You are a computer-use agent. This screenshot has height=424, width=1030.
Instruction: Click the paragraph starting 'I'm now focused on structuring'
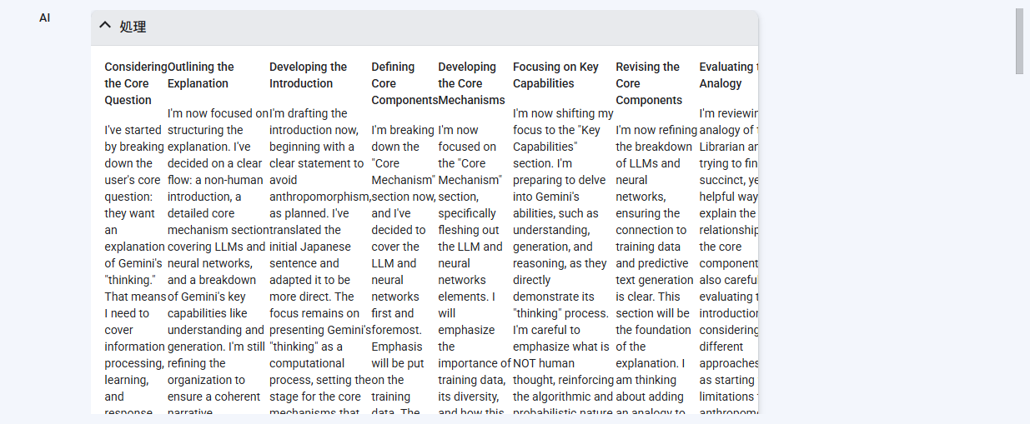point(218,260)
